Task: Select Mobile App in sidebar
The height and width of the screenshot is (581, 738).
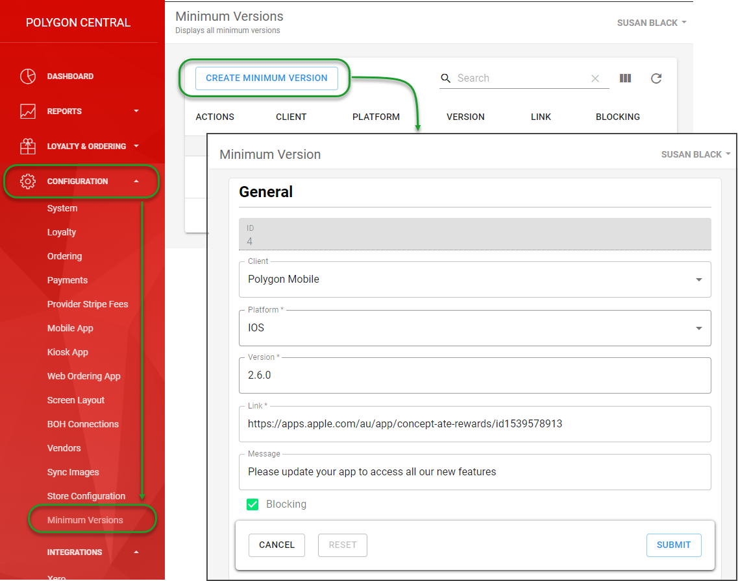Action: click(x=70, y=328)
